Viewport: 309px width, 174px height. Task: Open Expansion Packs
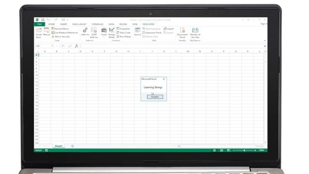[x=152, y=33]
